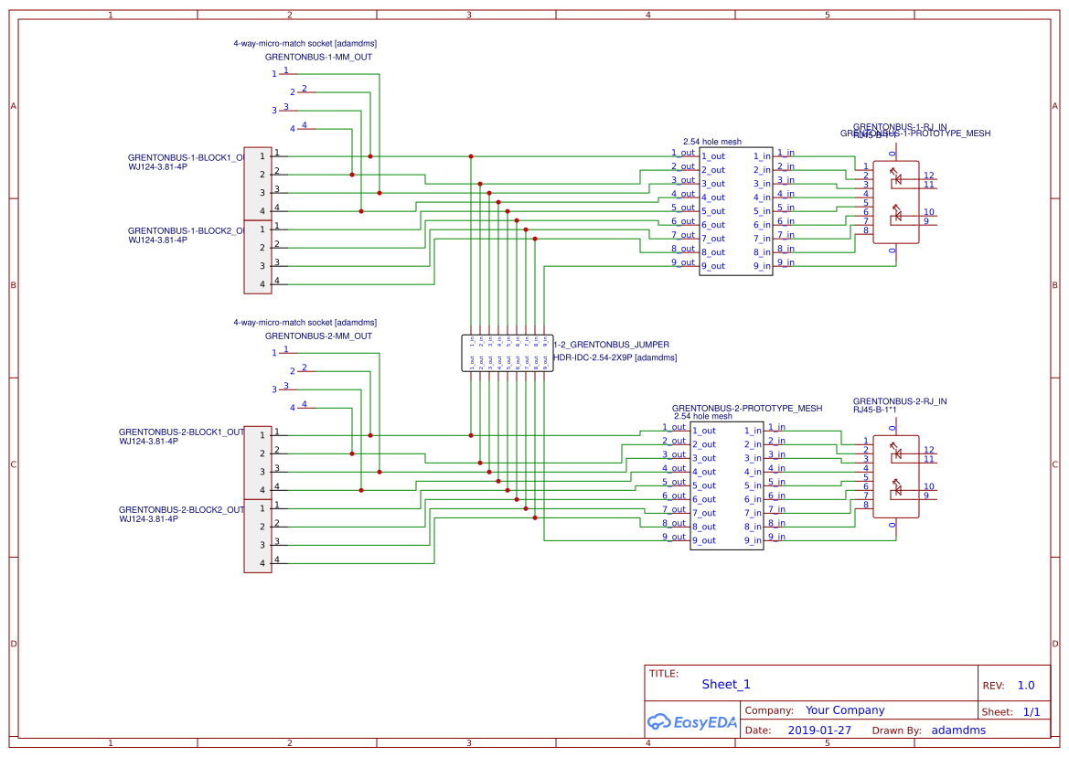This screenshot has height=757, width=1069.
Task: Select the GRENTONBUS-2-PROTOTYPE_MESH box outline
Action: point(727,485)
